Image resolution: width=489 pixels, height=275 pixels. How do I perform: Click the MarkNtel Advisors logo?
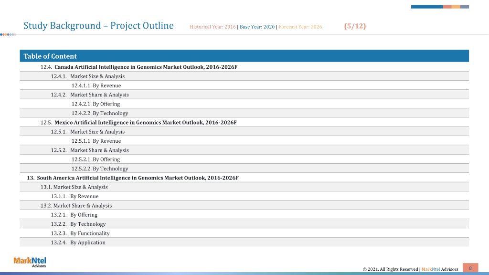pyautogui.click(x=30, y=262)
